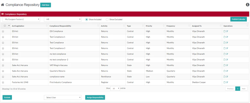Click the Assign Responsibility button
Viewport: 250px width, 103px height.
95,98
